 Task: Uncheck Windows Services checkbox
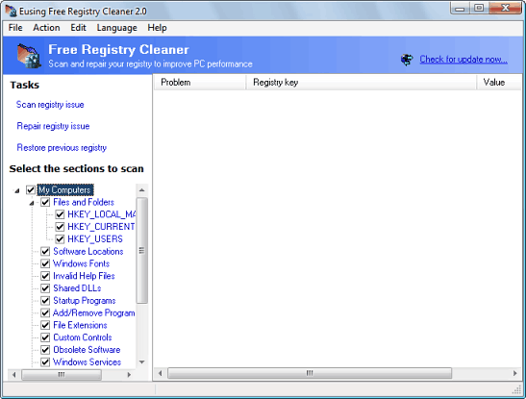point(45,362)
